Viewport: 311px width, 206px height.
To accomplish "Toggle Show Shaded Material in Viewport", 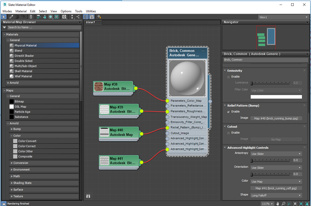I will coord(51,17).
